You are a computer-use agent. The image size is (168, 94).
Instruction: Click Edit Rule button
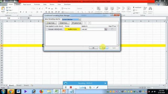pos(64,23)
